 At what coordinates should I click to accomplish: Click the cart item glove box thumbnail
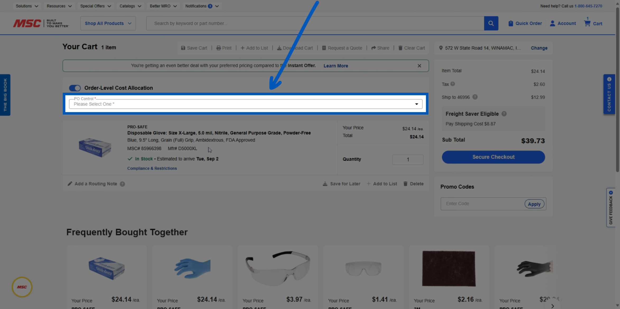(x=95, y=147)
